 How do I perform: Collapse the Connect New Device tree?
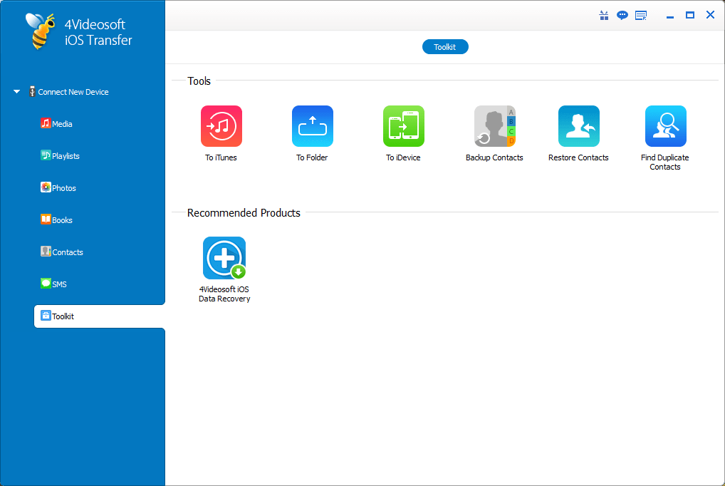pos(16,91)
